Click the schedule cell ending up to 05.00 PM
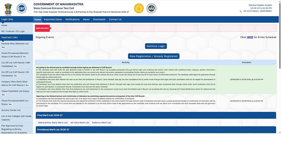This screenshot has height=158, width=281. pyautogui.click(x=246, y=101)
